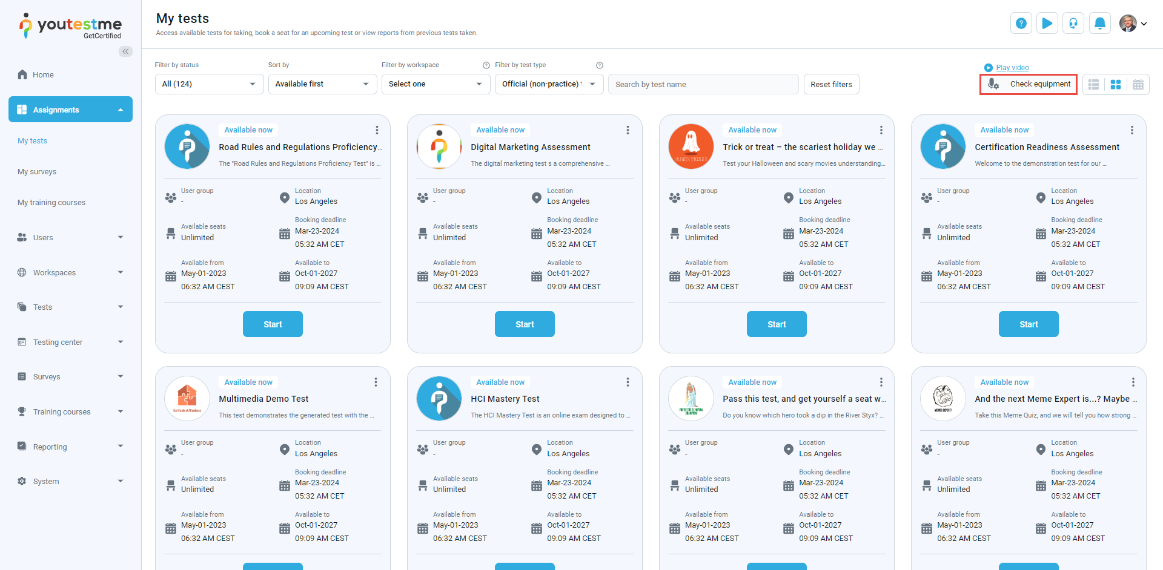
Task: Open the notifications bell
Action: coord(1099,24)
